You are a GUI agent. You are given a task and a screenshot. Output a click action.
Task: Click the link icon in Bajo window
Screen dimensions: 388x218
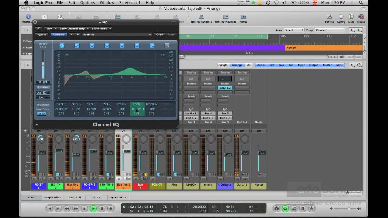(38, 28)
